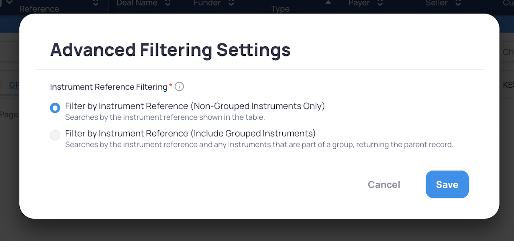
Task: Click the Instrument Reference Filtering info icon
Action: click(179, 87)
